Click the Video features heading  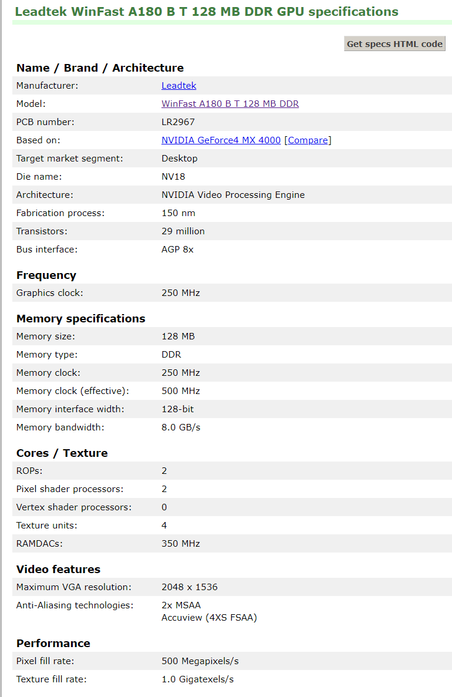(58, 570)
